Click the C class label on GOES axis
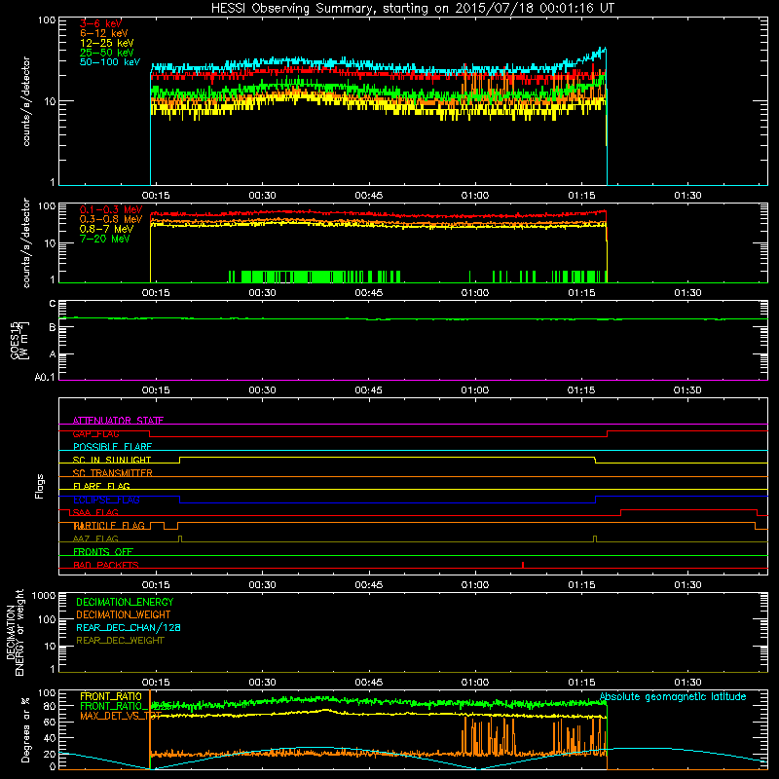779x779 pixels. coord(53,304)
